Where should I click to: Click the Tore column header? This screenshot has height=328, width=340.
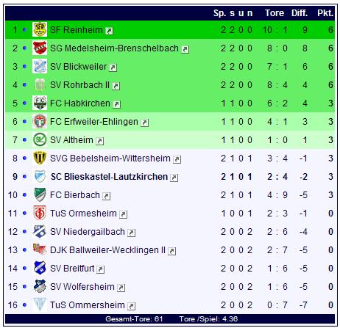point(275,13)
